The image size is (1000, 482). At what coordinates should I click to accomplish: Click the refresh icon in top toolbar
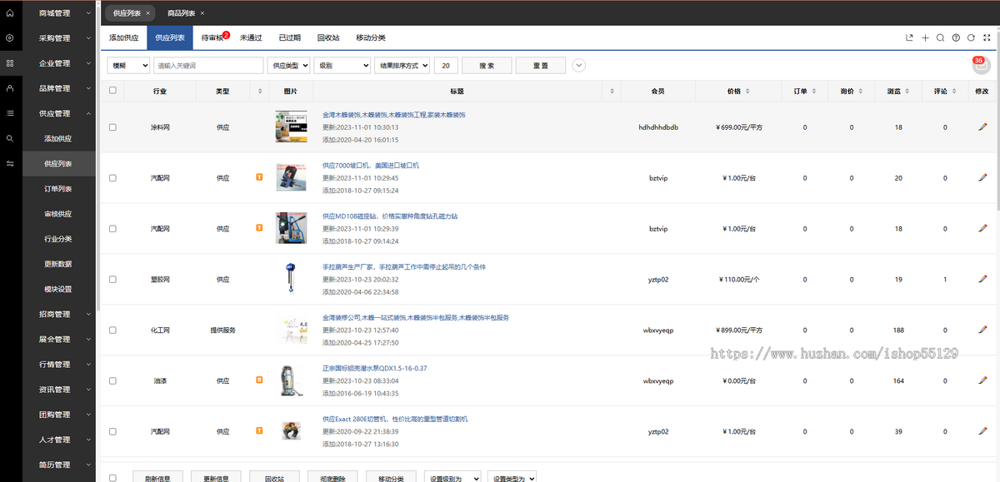point(971,37)
